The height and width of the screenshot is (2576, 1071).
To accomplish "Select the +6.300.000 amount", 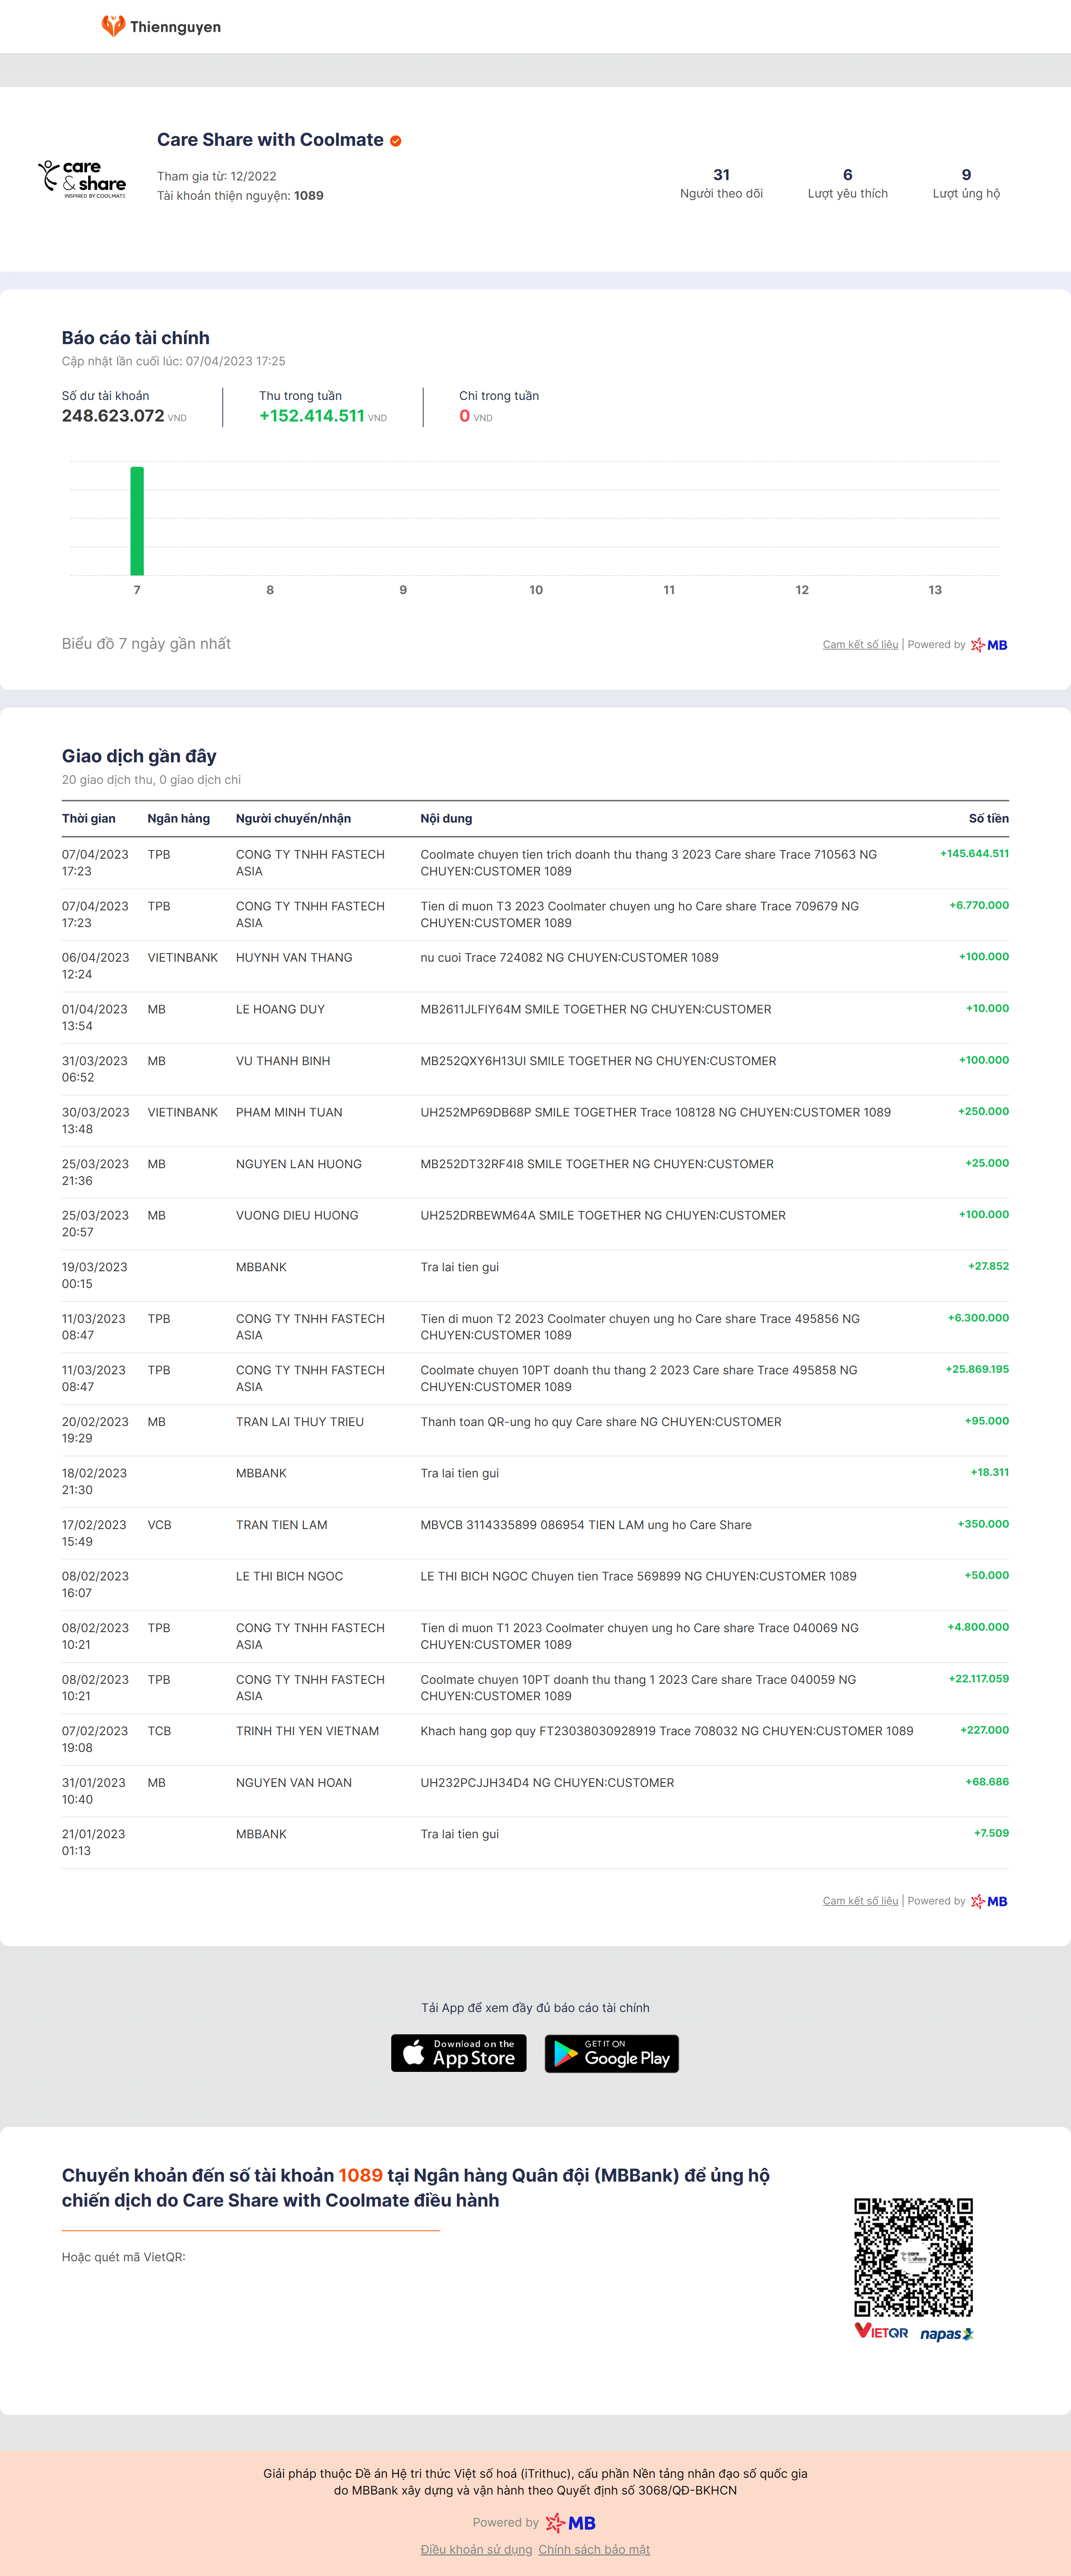I will pos(978,1318).
